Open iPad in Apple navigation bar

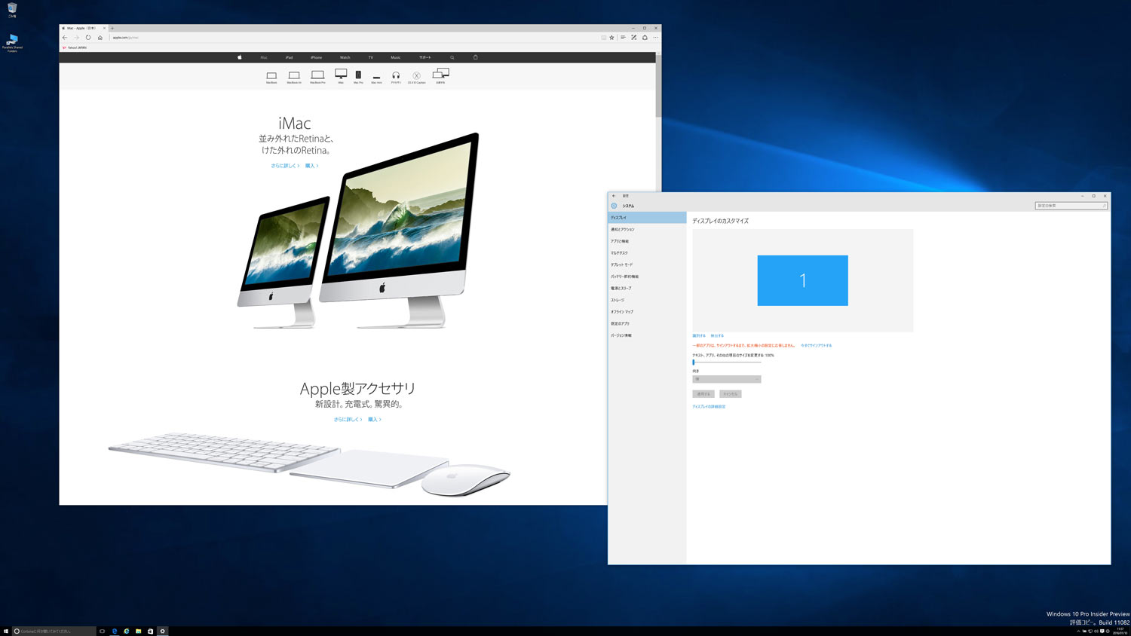click(x=289, y=57)
